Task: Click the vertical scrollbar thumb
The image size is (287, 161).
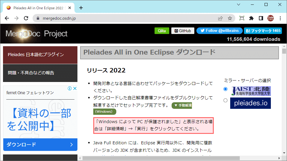Action: click(284, 51)
